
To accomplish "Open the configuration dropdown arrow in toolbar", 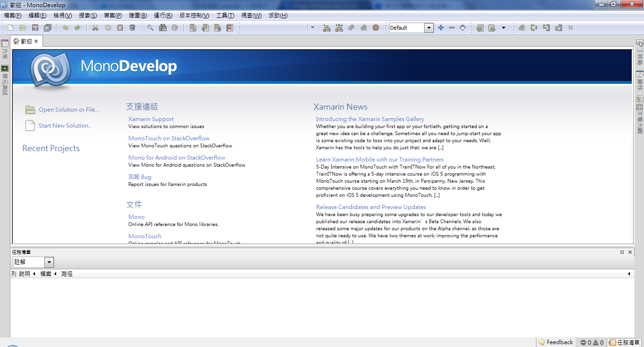I will point(312,28).
